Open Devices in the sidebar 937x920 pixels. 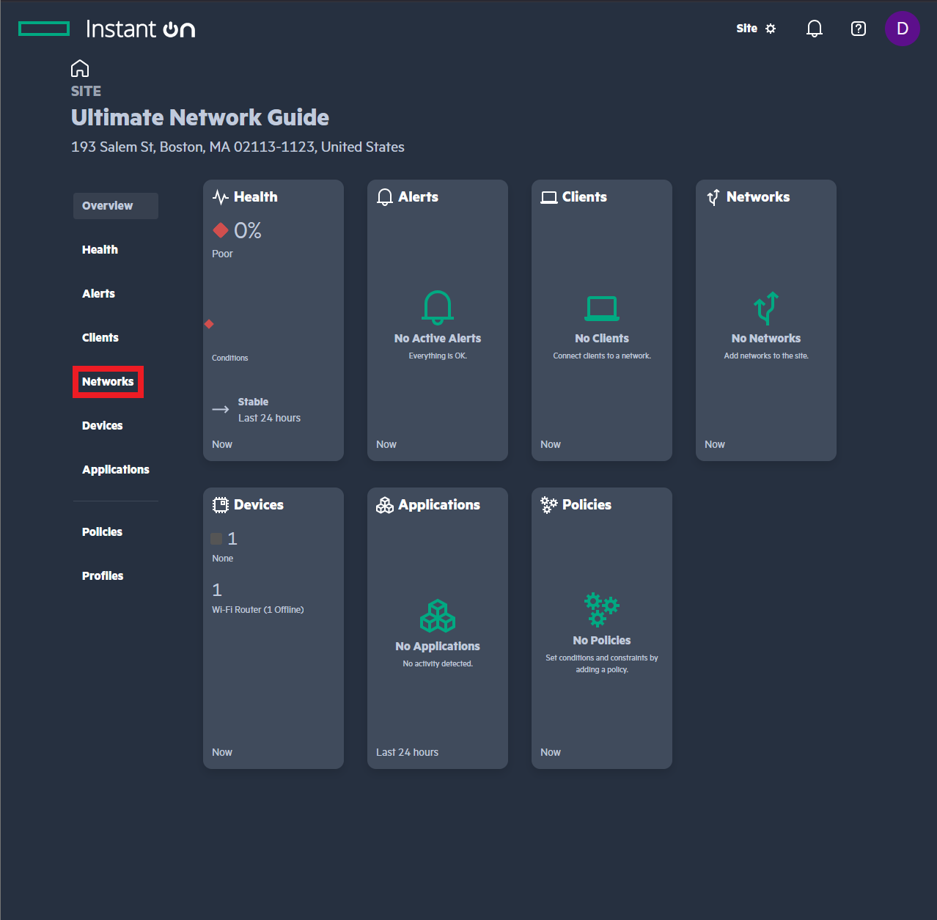click(103, 426)
